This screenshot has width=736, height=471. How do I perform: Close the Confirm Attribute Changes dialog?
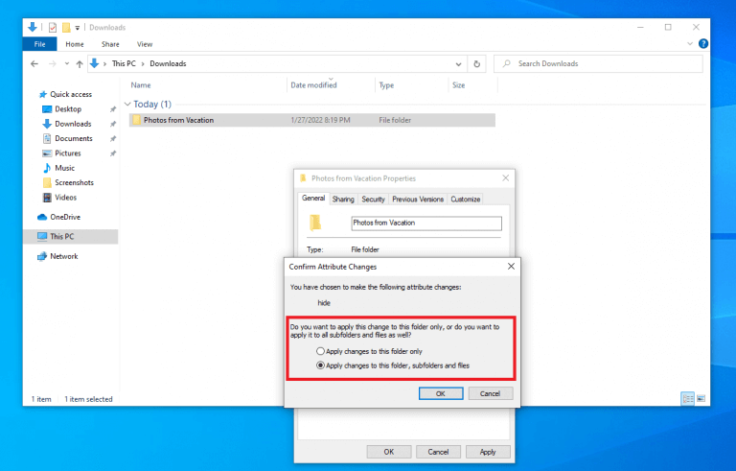pyautogui.click(x=511, y=267)
